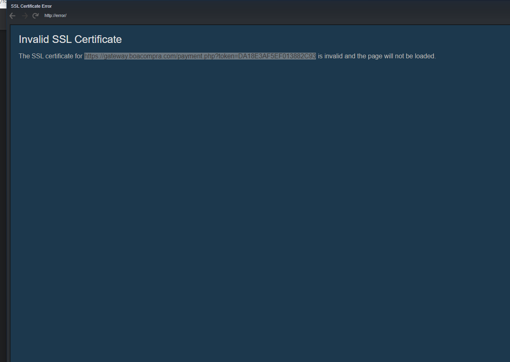Click "is invalid and the page will not be loaded" text
The image size is (510, 362).
tap(377, 56)
